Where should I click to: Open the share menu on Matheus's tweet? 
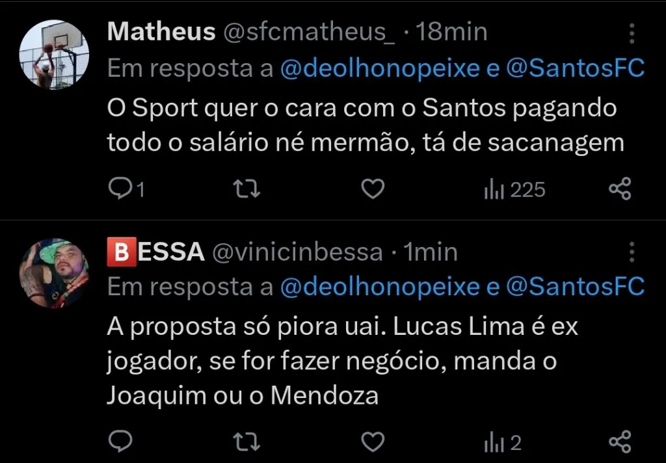pyautogui.click(x=620, y=189)
